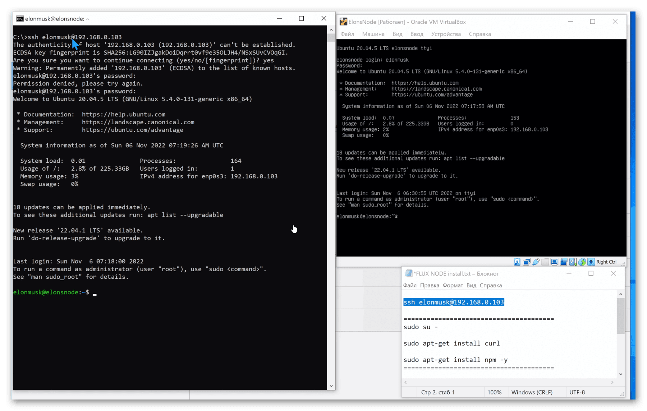Click the keyboard capture arrow icon in VirtualBox
647x411 pixels.
pos(591,262)
